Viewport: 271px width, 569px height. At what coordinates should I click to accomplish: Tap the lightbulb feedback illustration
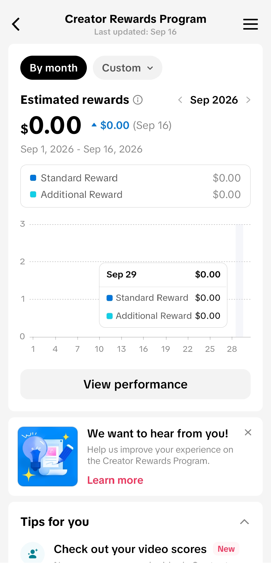(x=48, y=456)
